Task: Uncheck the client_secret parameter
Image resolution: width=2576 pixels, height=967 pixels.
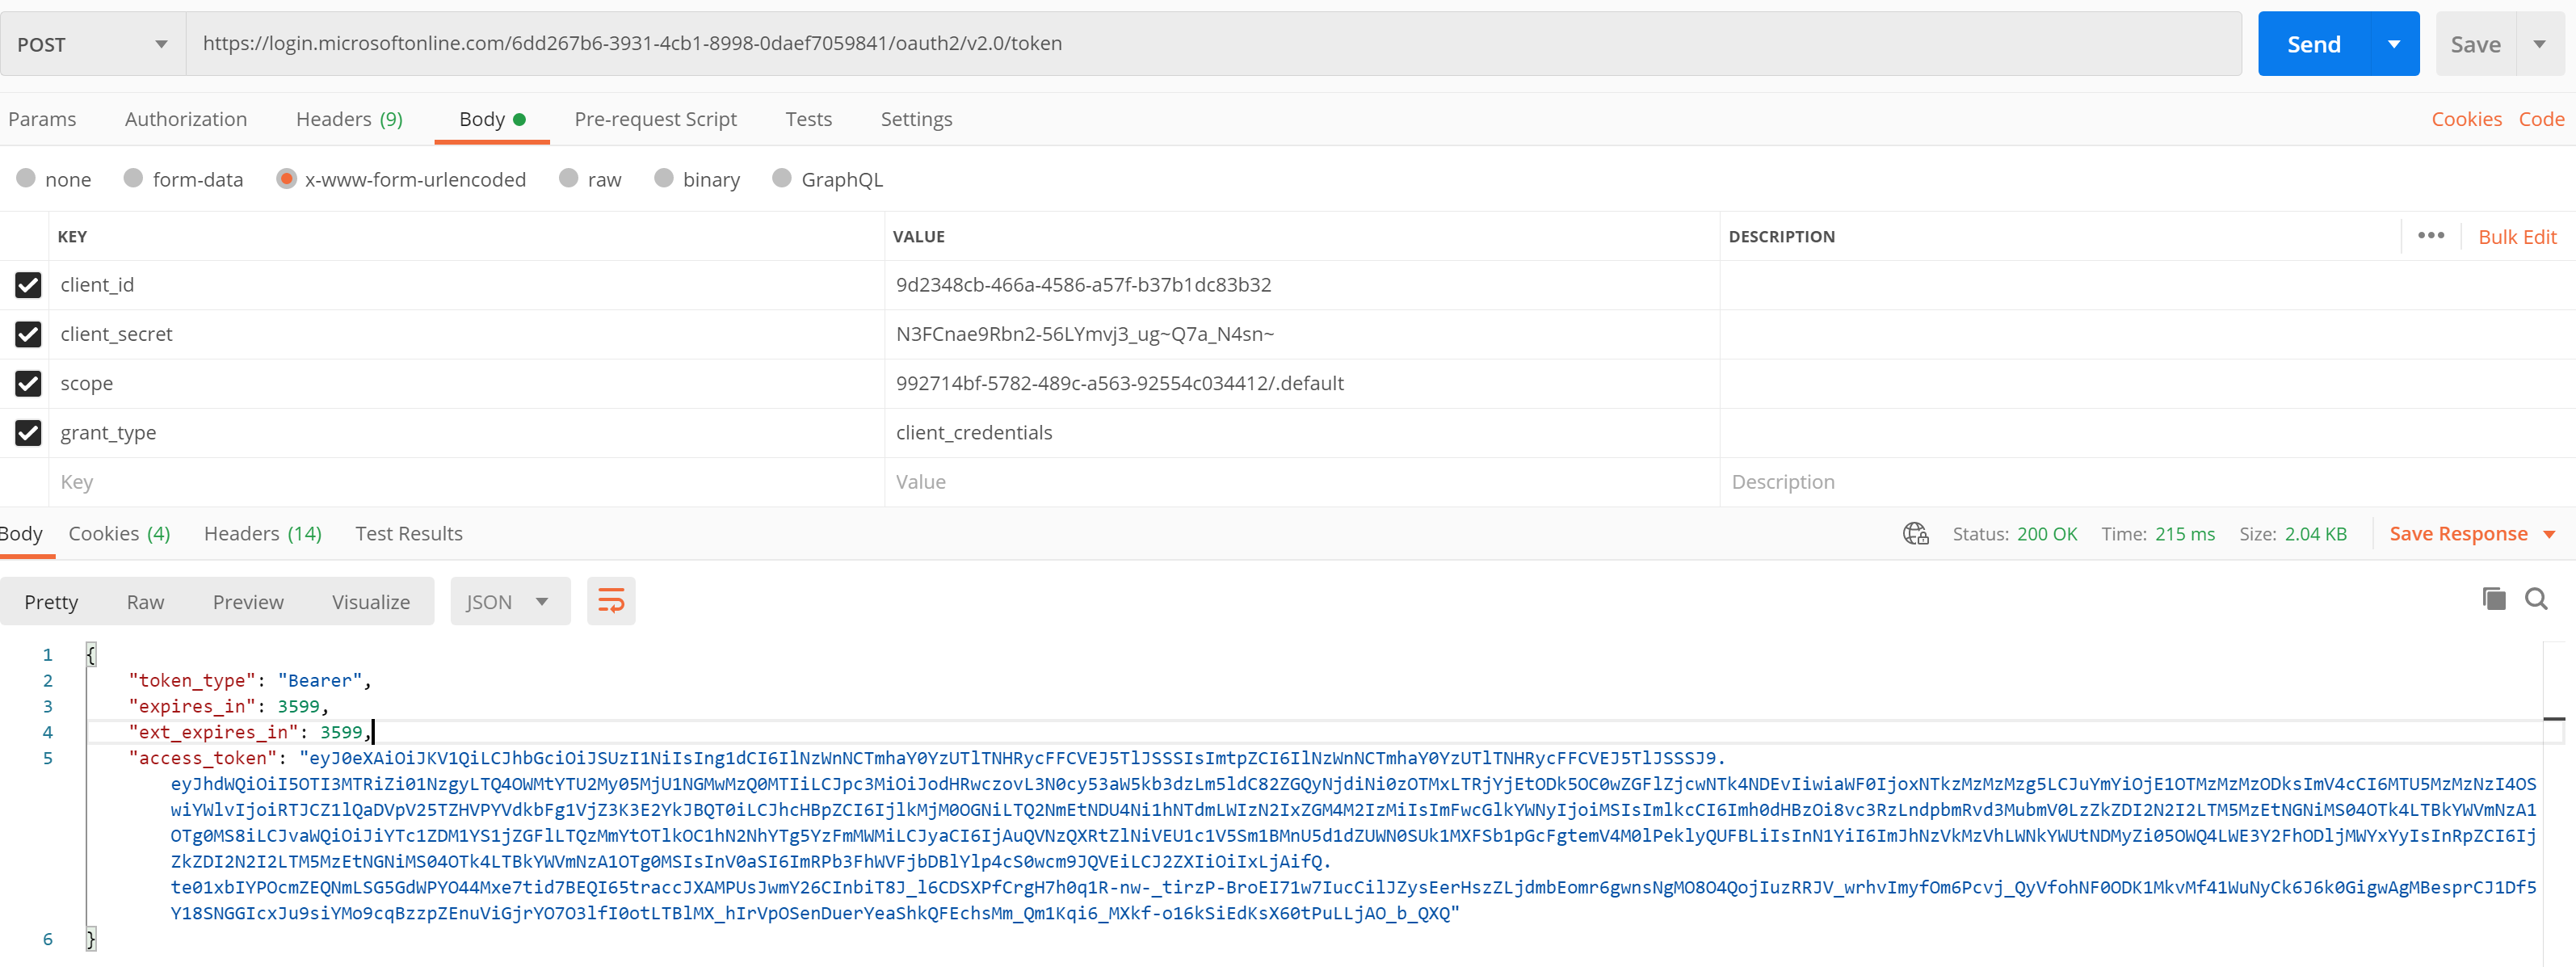Action: [x=28, y=334]
